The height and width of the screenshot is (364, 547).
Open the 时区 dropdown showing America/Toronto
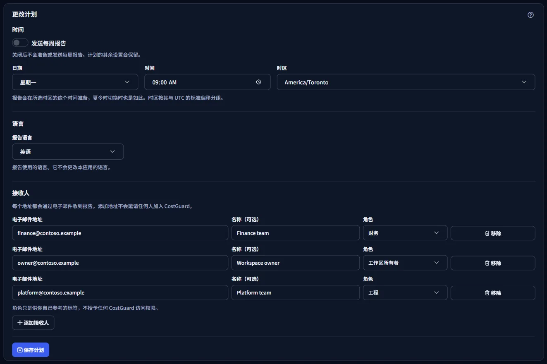tap(406, 82)
